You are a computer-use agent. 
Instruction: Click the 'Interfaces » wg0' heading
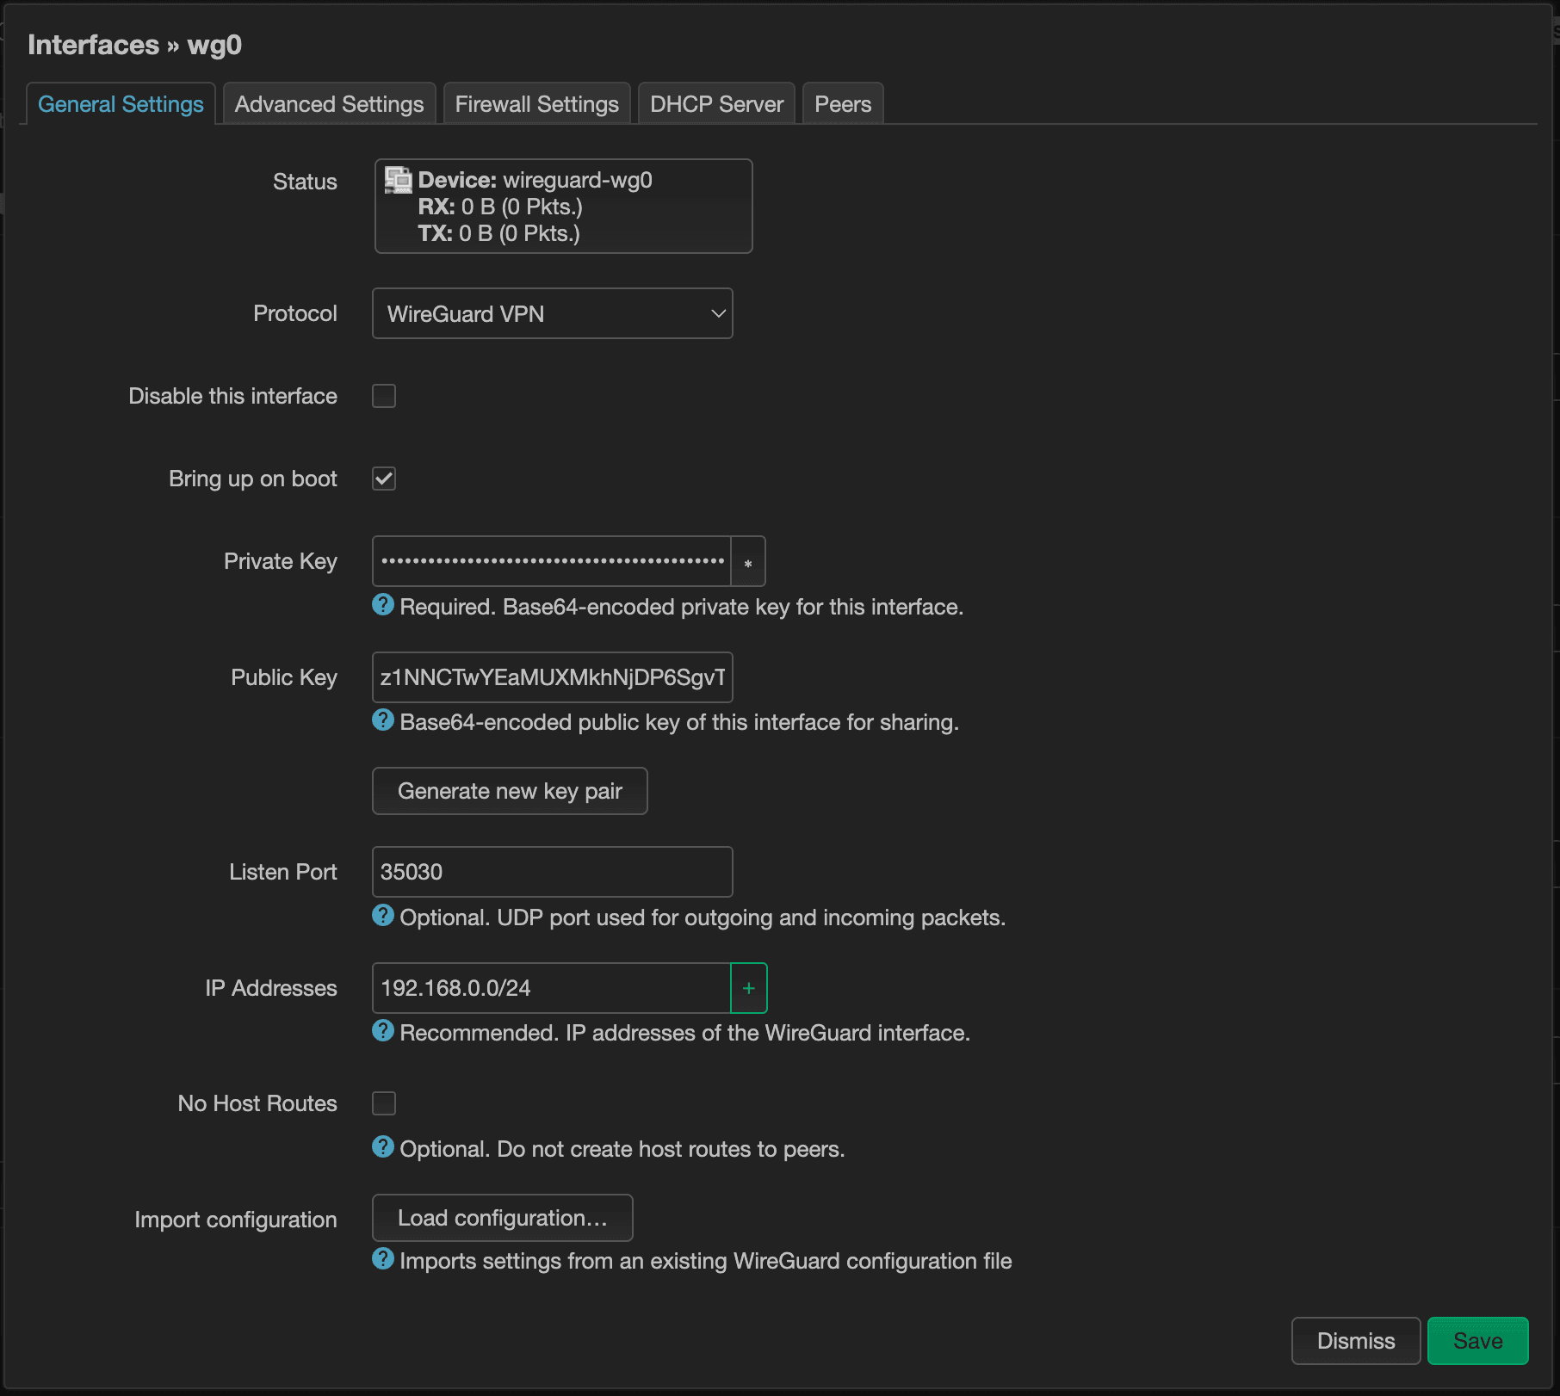click(135, 45)
